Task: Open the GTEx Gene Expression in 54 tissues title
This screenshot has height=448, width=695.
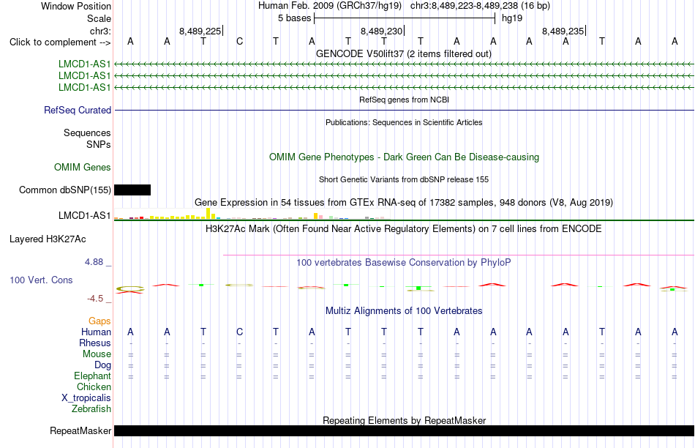Action: 404,203
